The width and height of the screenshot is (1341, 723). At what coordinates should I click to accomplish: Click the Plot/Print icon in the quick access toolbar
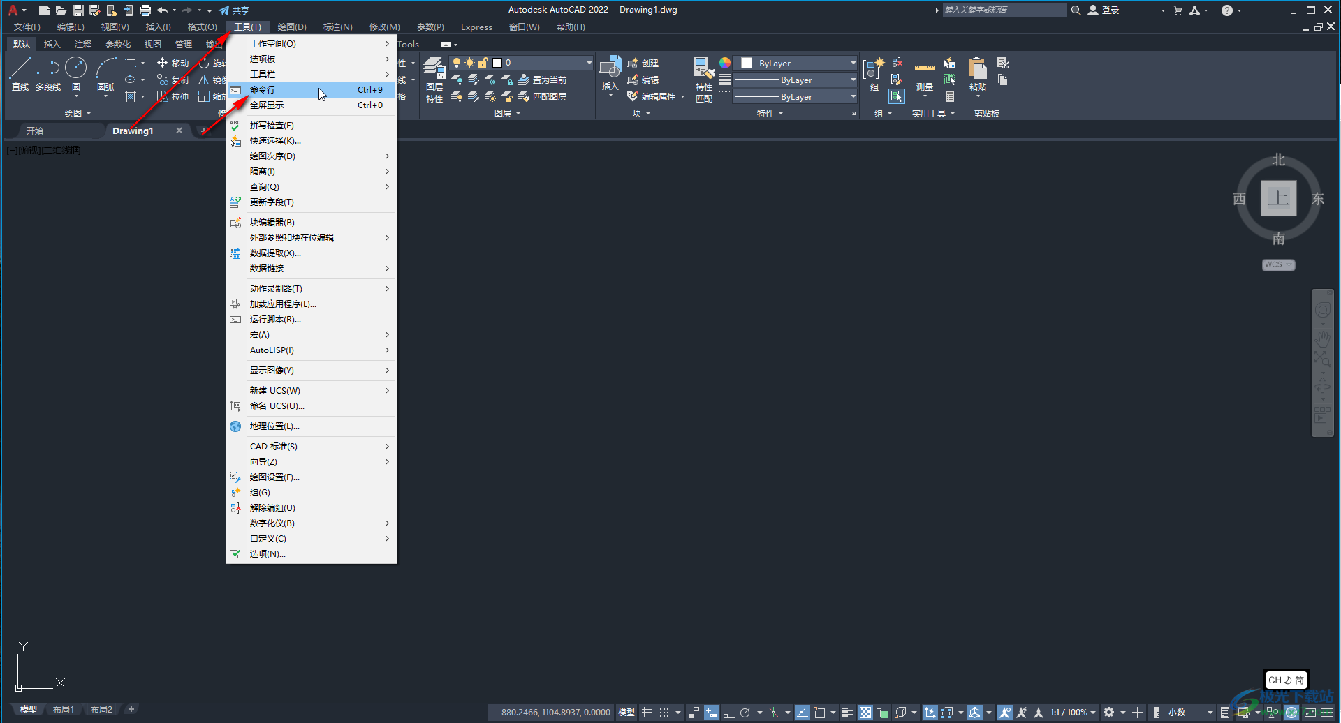[x=145, y=10]
